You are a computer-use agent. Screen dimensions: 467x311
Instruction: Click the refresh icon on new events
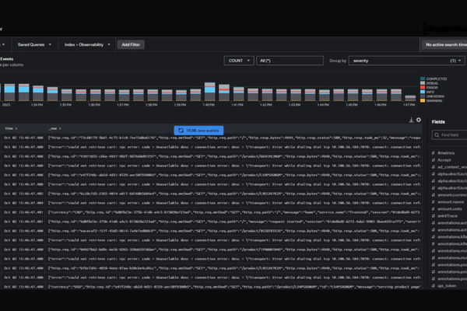[181, 131]
